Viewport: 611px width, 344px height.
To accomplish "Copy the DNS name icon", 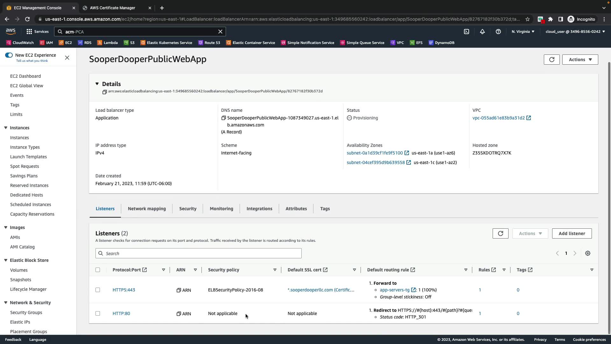I will 223,118.
